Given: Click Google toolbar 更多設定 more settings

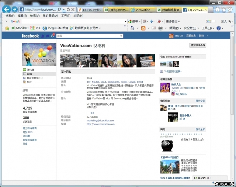Looking at the screenshot, I should pyautogui.click(x=173, y=21).
